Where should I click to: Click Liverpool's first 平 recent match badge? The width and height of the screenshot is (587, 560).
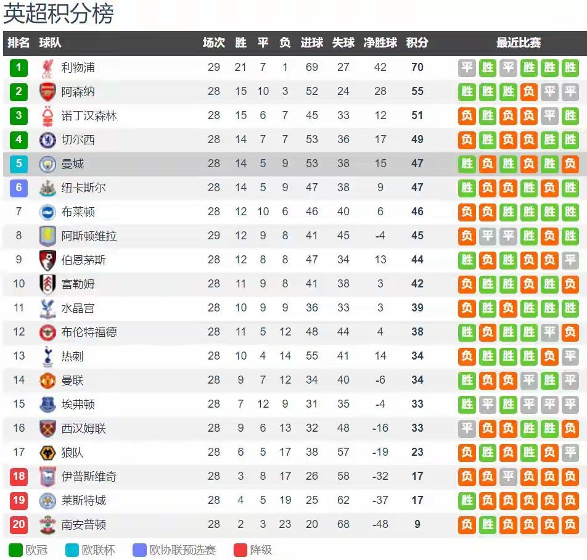point(467,67)
